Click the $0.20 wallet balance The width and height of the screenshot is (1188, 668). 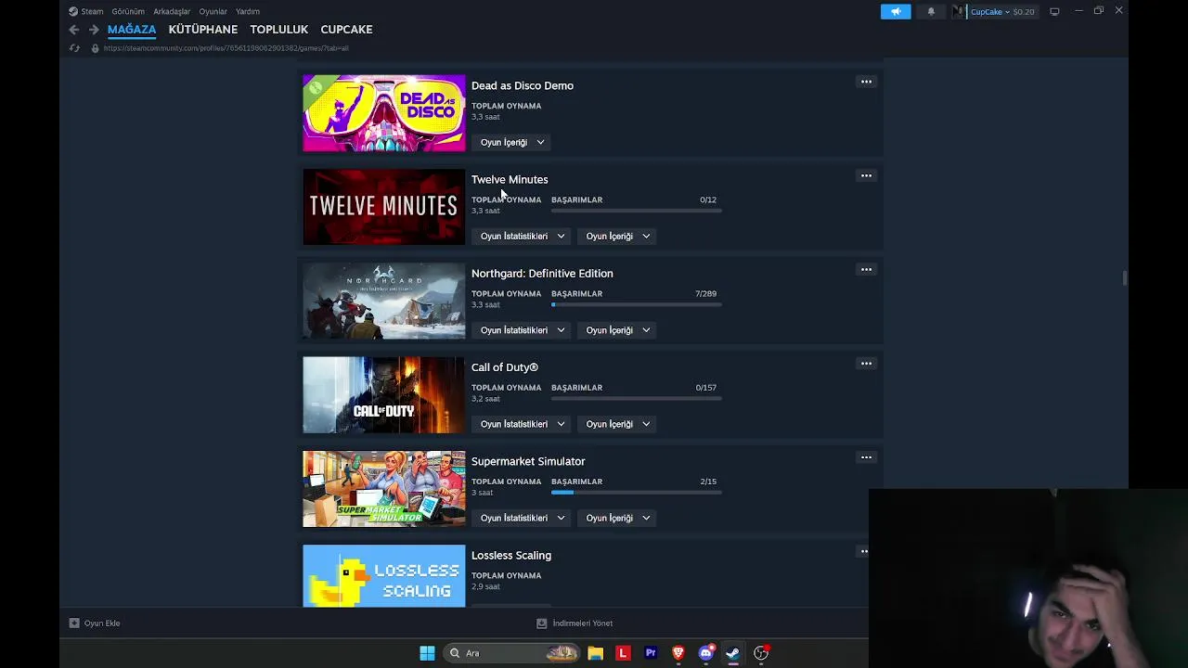[x=1024, y=12]
